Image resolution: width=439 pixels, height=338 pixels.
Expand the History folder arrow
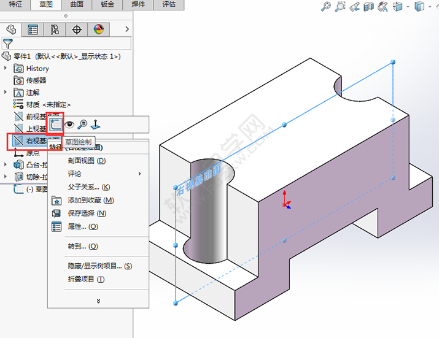click(x=6, y=68)
